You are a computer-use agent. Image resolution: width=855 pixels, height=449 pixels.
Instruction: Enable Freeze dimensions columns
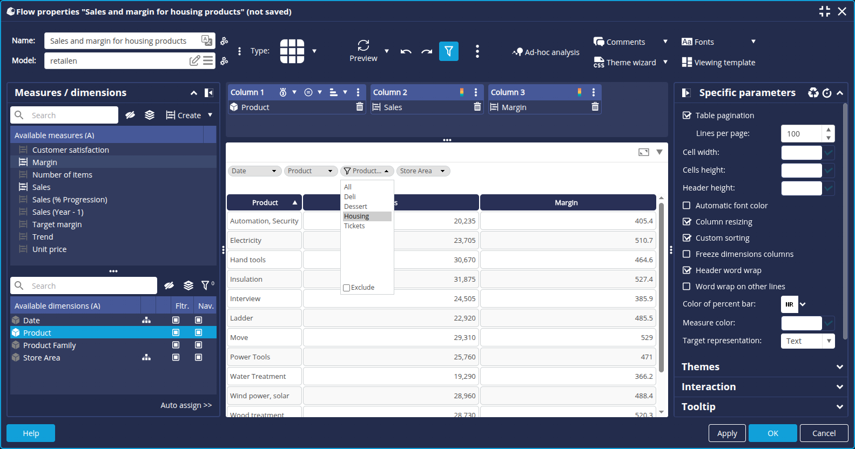pos(687,254)
